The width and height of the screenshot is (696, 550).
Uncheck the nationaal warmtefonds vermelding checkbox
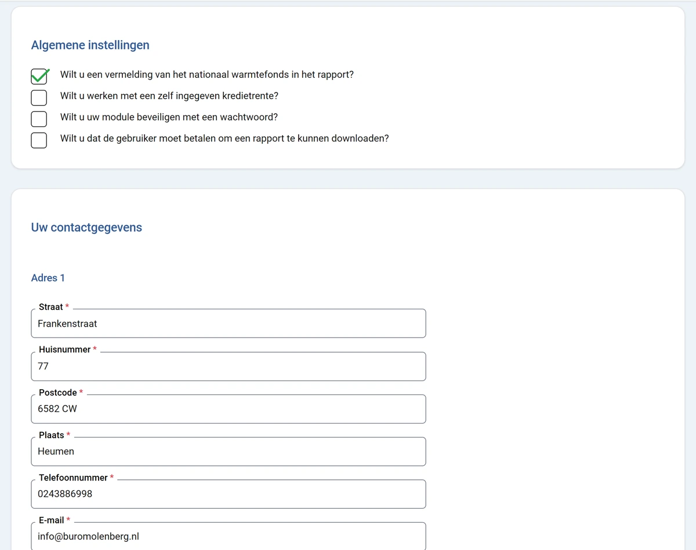(39, 76)
